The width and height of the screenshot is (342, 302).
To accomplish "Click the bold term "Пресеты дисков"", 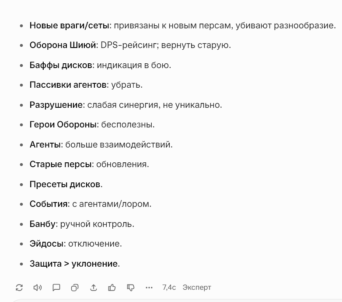I will [65, 184].
